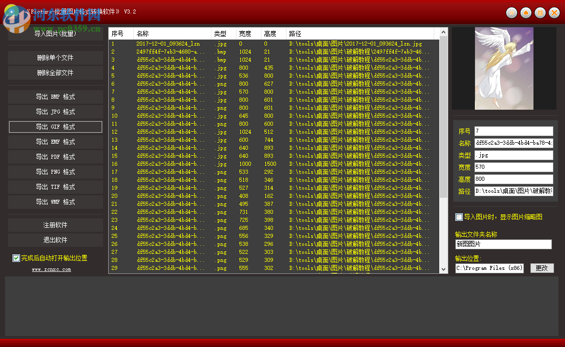Viewport: 565px width, 347px height.
Task: Click the 高度 field showing 800
Action: pos(513,179)
